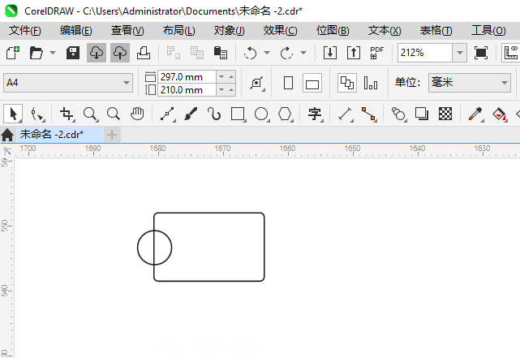Select the Color Eyedropper tool

point(476,114)
